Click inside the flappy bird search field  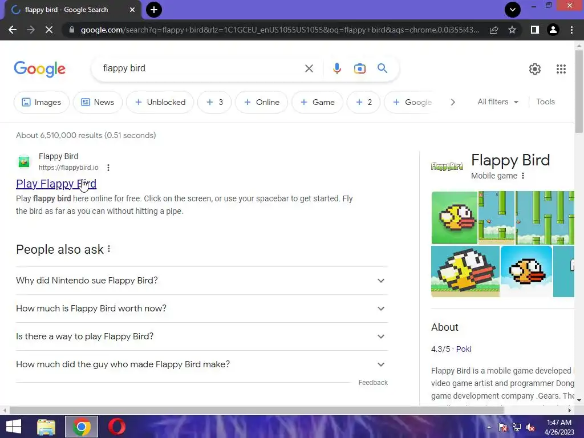tap(201, 68)
